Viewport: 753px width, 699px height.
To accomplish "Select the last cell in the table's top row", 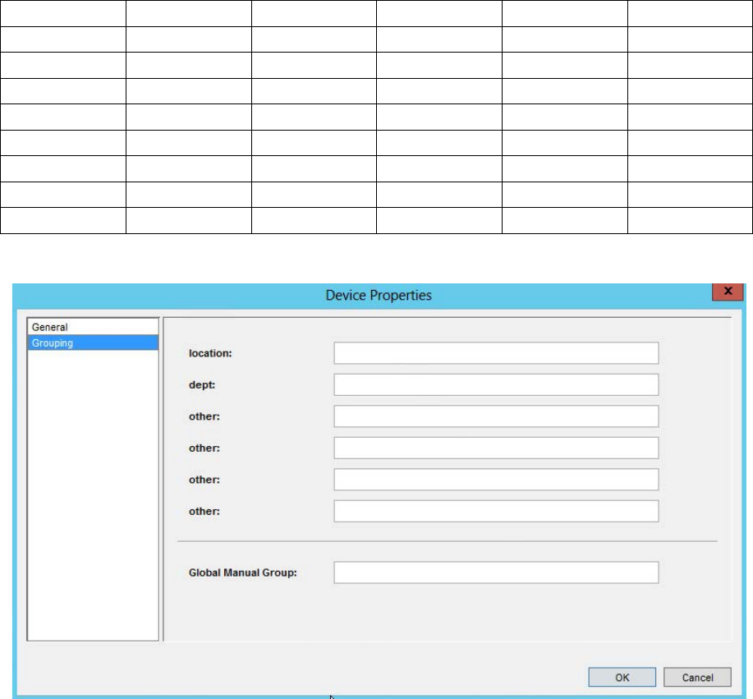I will pos(690,13).
